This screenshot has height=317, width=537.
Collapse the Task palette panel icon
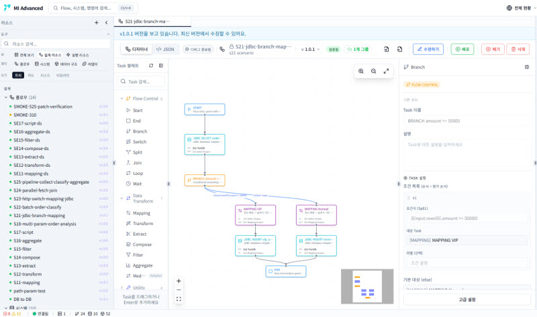coord(161,66)
